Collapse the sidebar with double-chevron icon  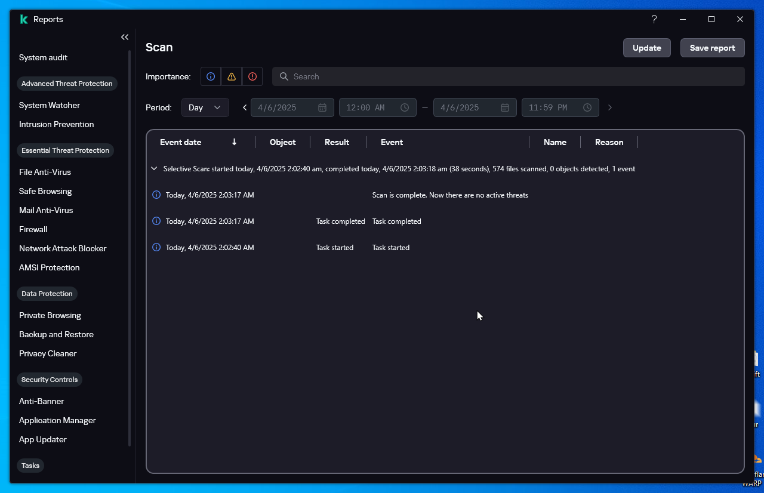pyautogui.click(x=125, y=37)
